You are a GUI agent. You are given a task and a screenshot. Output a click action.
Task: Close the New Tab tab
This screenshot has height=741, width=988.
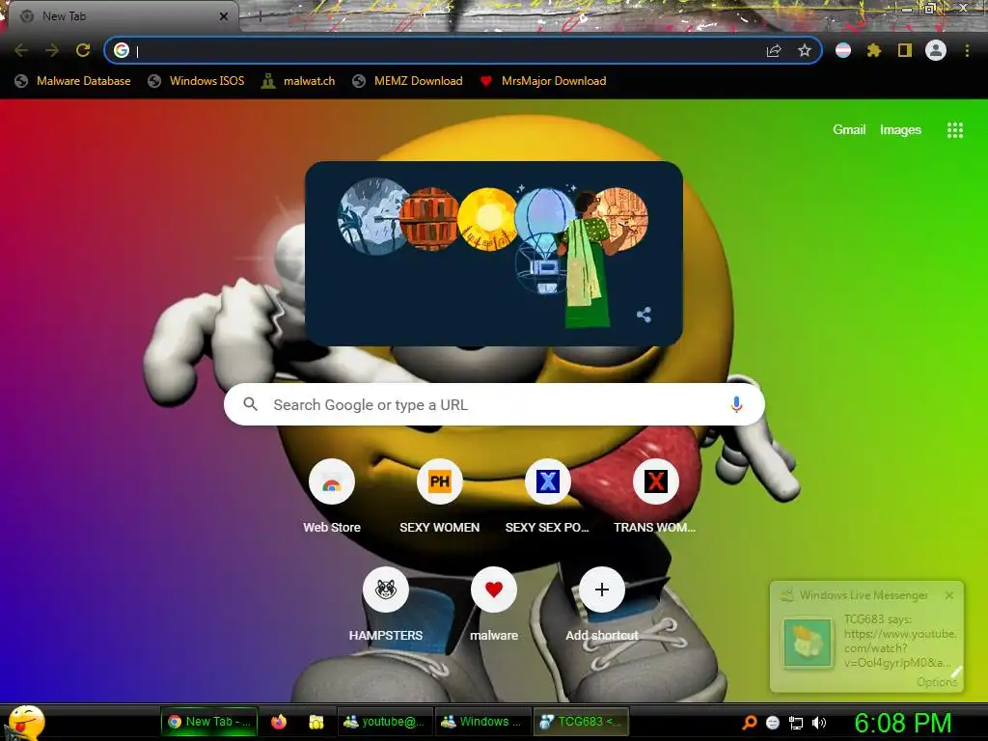pyautogui.click(x=224, y=16)
